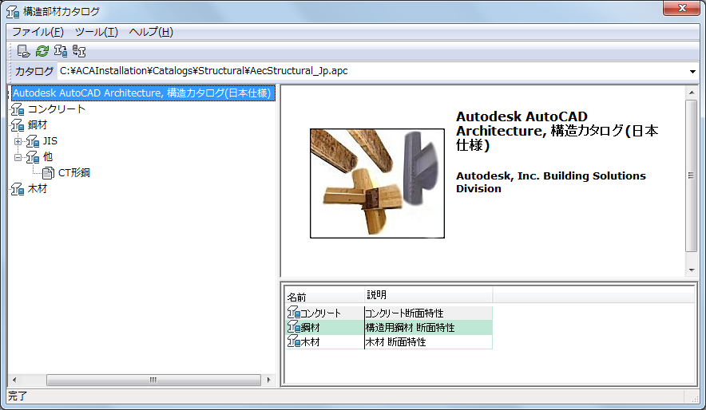706x410 pixels.
Task: Click the 名前 column header
Action: coord(325,296)
